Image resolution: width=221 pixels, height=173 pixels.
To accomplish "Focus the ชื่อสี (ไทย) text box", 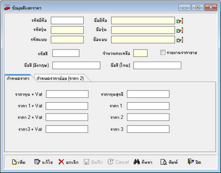I will tap(157, 66).
